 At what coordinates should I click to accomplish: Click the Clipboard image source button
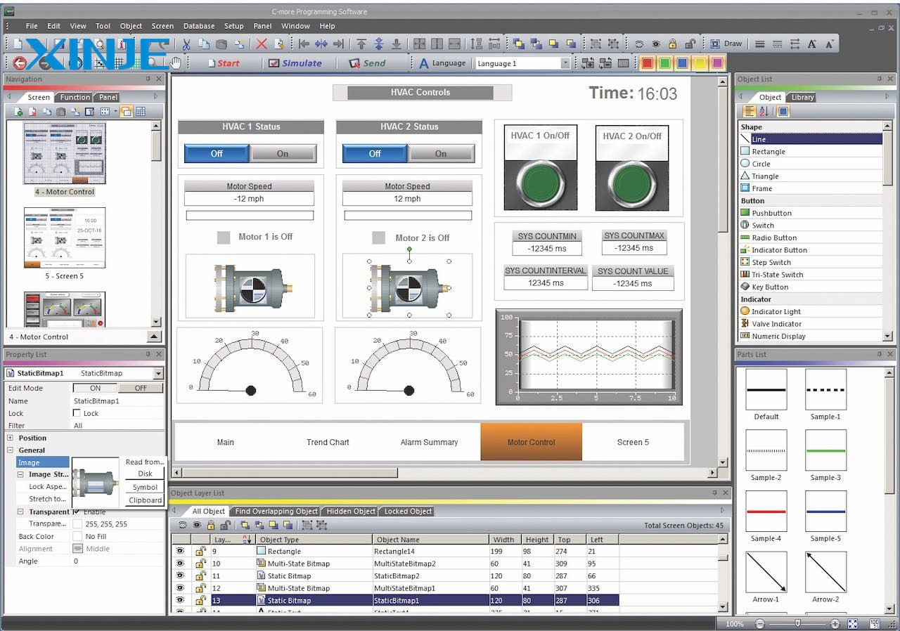pyautogui.click(x=145, y=500)
